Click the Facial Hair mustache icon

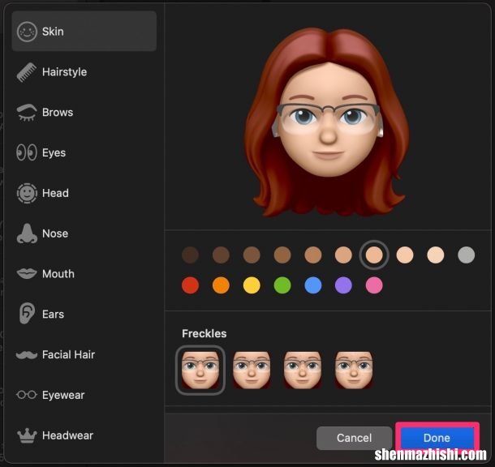pyautogui.click(x=27, y=355)
